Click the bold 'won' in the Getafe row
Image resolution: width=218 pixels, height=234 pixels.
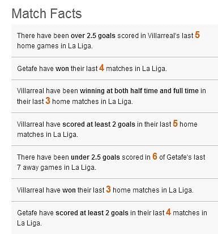click(x=62, y=69)
